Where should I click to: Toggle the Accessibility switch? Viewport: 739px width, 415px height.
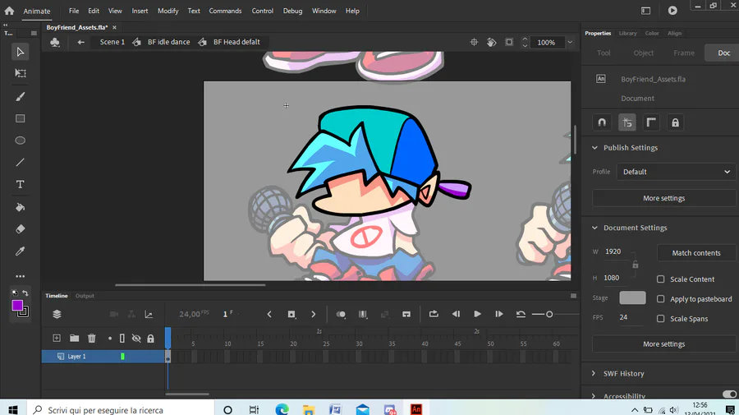tap(729, 394)
